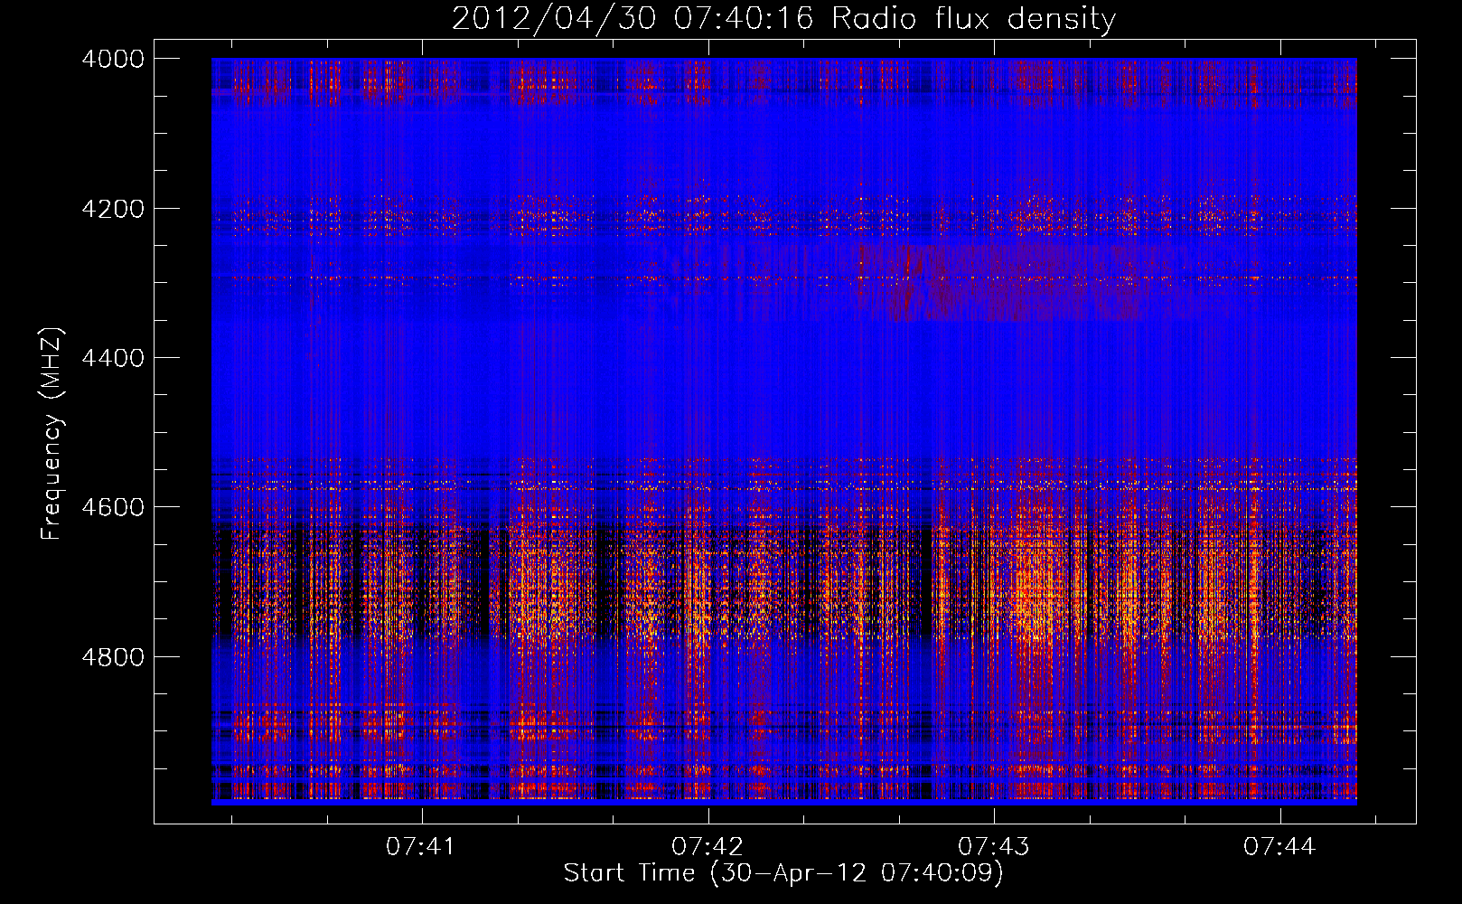Click the plot title 'Radio flux density'
The image size is (1462, 904).
[973, 18]
